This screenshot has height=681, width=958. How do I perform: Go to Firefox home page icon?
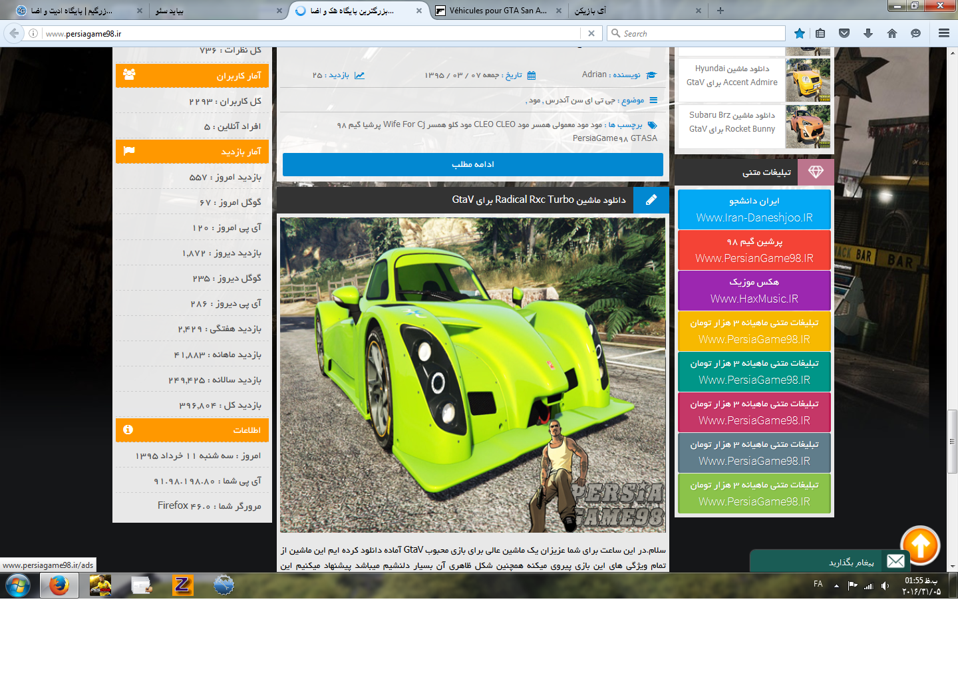click(892, 33)
